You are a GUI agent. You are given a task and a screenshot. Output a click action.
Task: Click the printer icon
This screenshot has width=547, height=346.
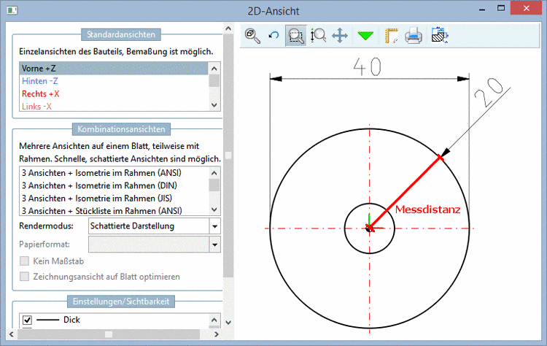coord(414,36)
